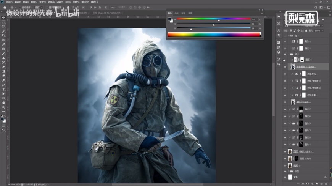Click the new group folder icon
Viewport: 332px width, 186px height.
(317, 184)
